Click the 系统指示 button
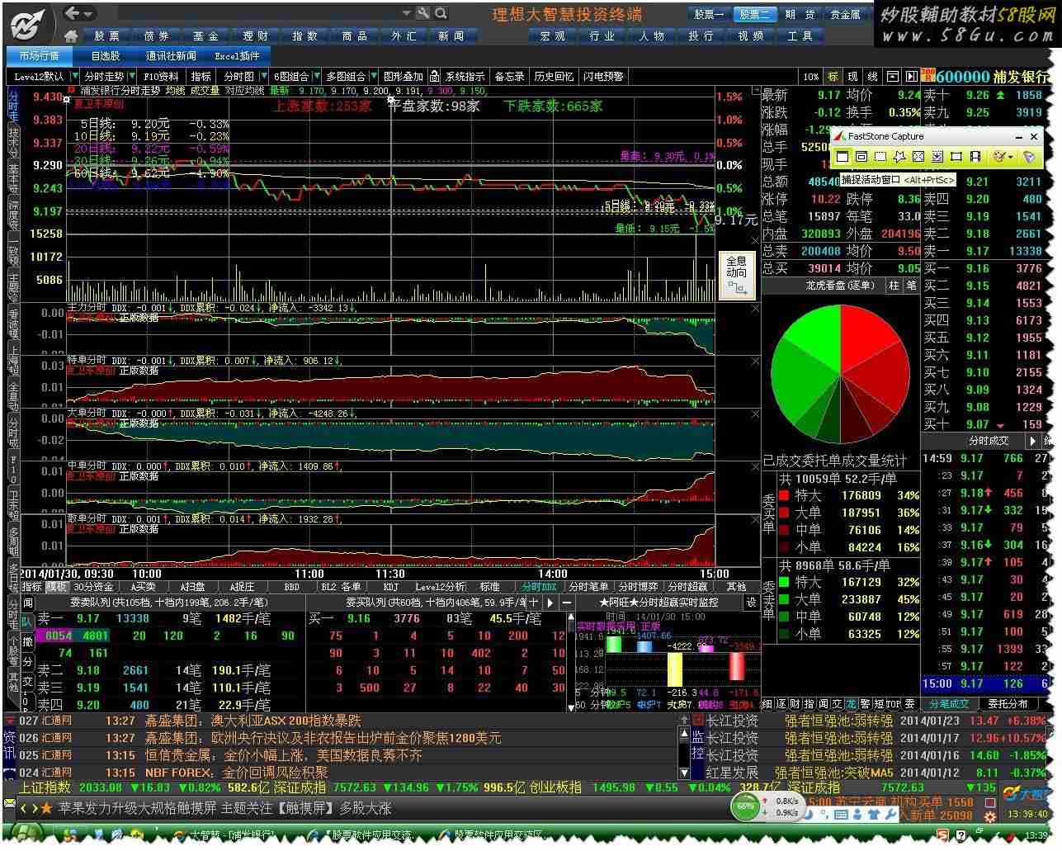 [465, 76]
